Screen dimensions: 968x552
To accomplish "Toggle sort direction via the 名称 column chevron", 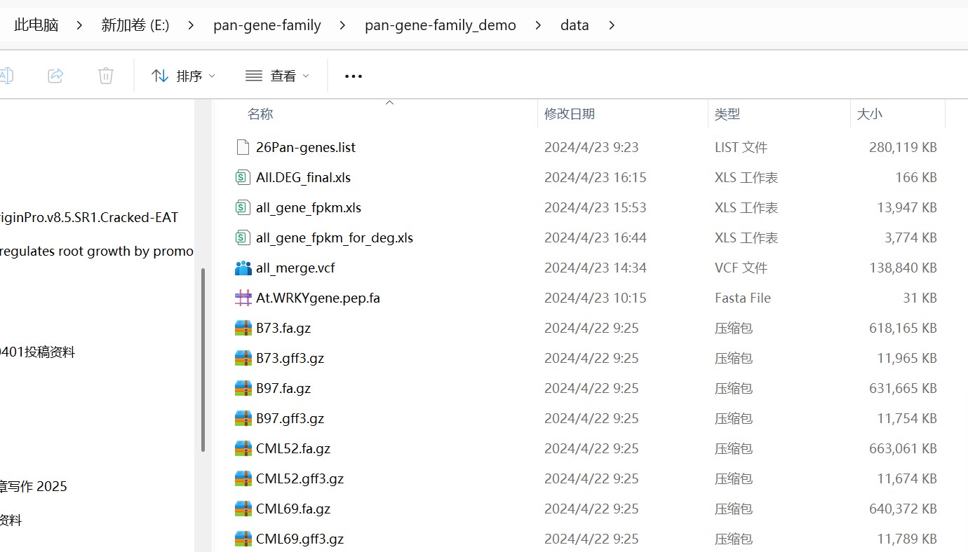I will click(x=390, y=102).
